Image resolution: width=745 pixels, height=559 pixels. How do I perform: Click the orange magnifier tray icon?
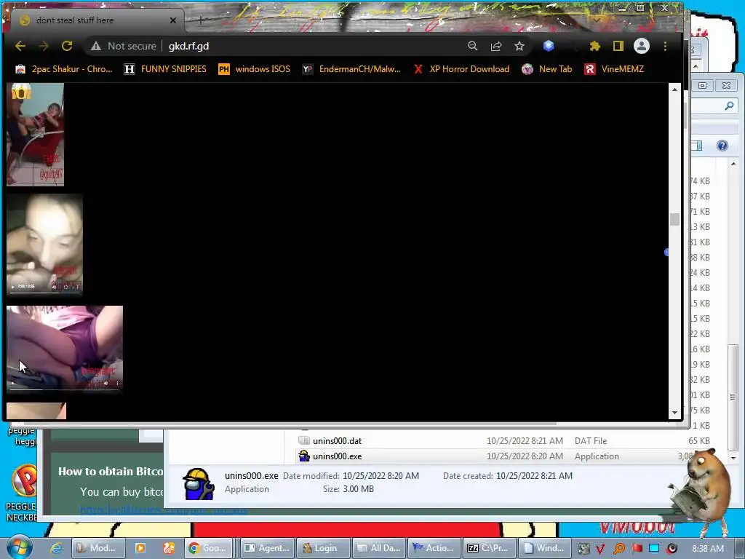pos(619,549)
